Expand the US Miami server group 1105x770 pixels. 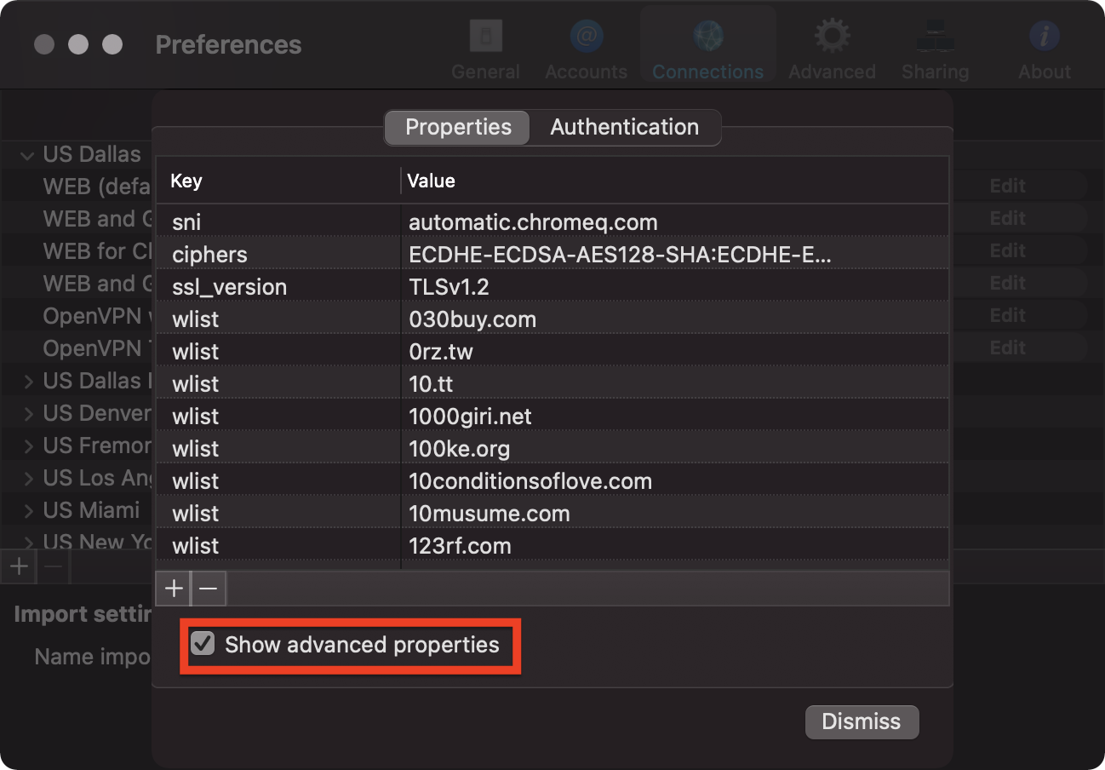(x=28, y=511)
